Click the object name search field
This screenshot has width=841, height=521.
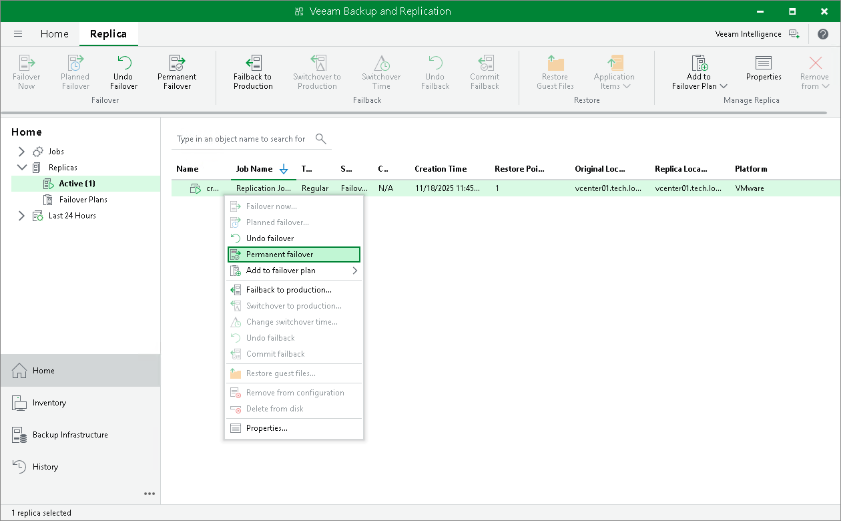click(x=242, y=139)
